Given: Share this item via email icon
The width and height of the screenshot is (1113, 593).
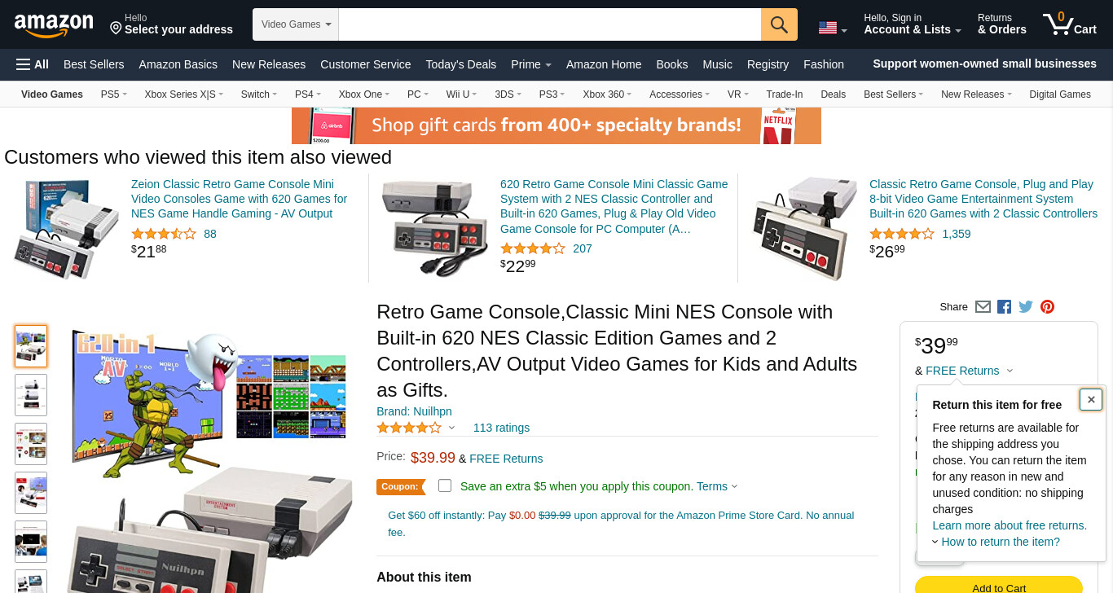Looking at the screenshot, I should (983, 307).
